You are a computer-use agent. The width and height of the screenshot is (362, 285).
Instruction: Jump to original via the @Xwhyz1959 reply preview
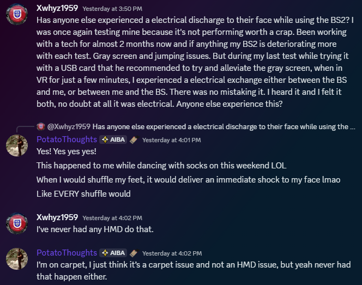pos(69,126)
